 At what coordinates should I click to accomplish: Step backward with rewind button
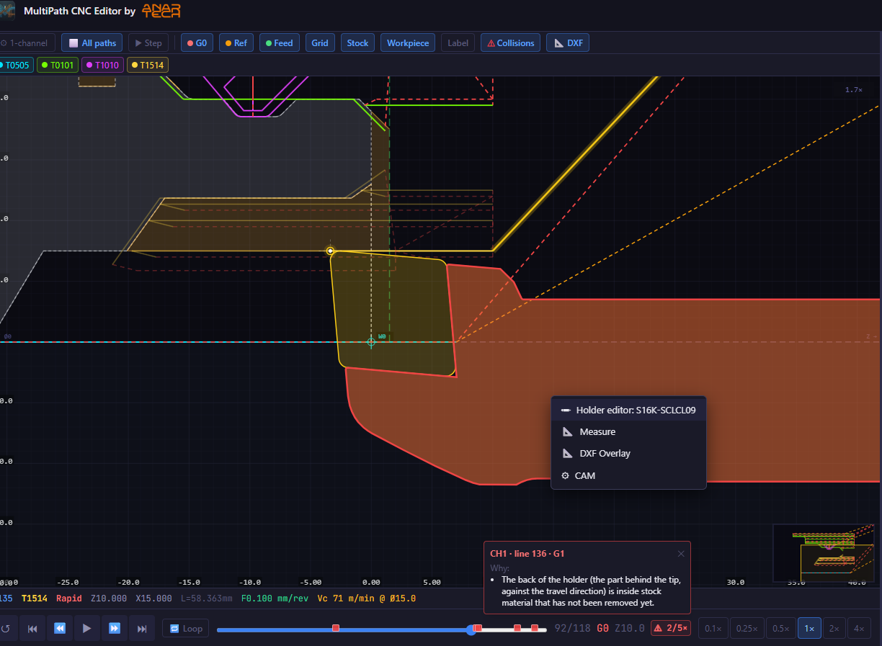(60, 629)
